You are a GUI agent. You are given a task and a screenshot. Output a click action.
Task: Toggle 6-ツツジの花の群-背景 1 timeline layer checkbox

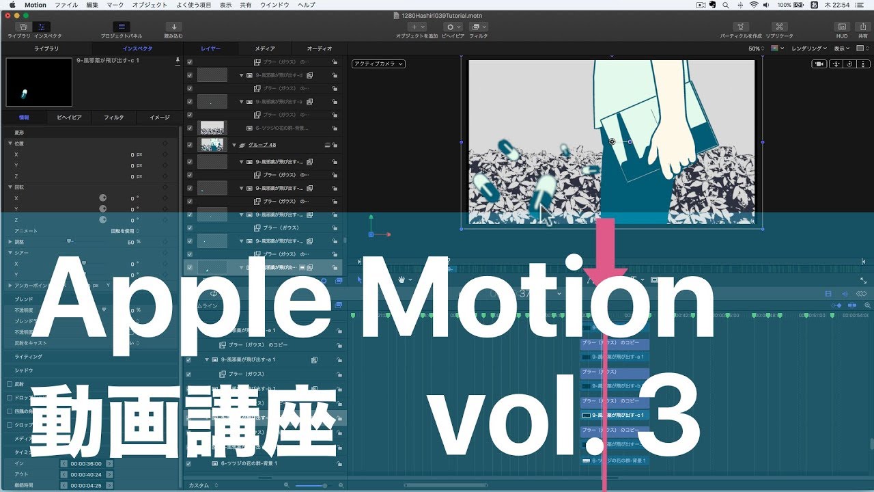[x=189, y=463]
